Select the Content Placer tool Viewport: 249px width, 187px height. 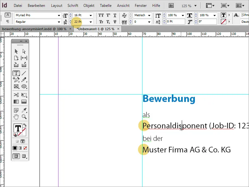24,65
